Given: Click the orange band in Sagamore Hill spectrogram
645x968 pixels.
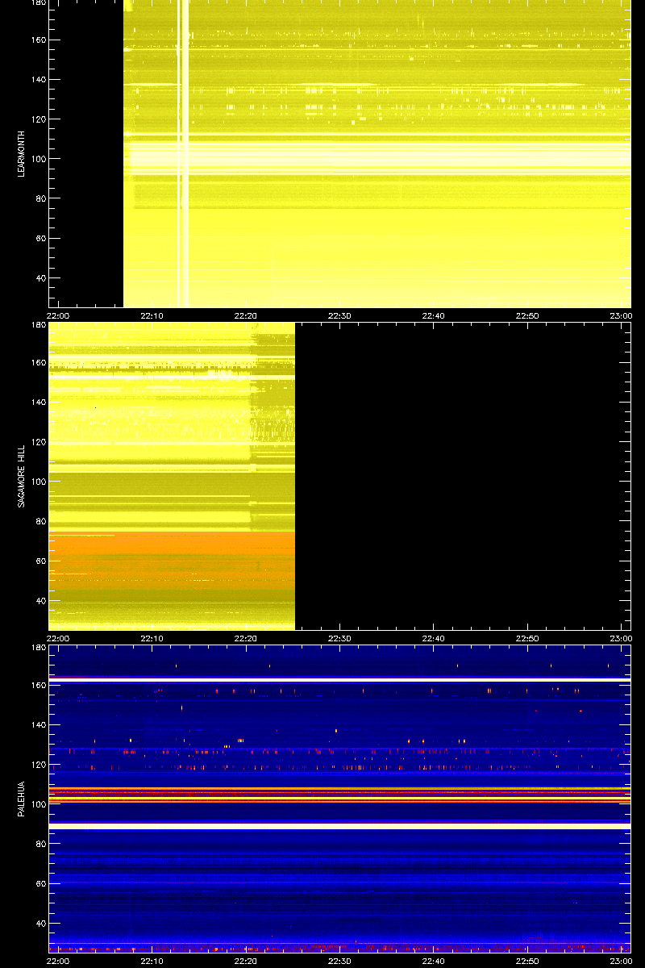Looking at the screenshot, I should click(x=172, y=559).
